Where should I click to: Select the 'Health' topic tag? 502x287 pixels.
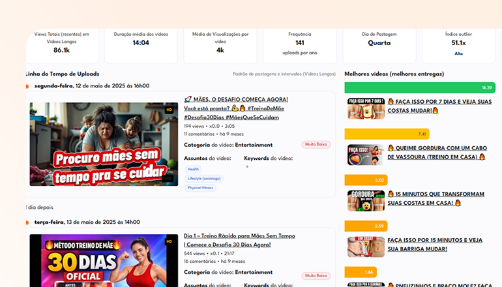tap(193, 169)
